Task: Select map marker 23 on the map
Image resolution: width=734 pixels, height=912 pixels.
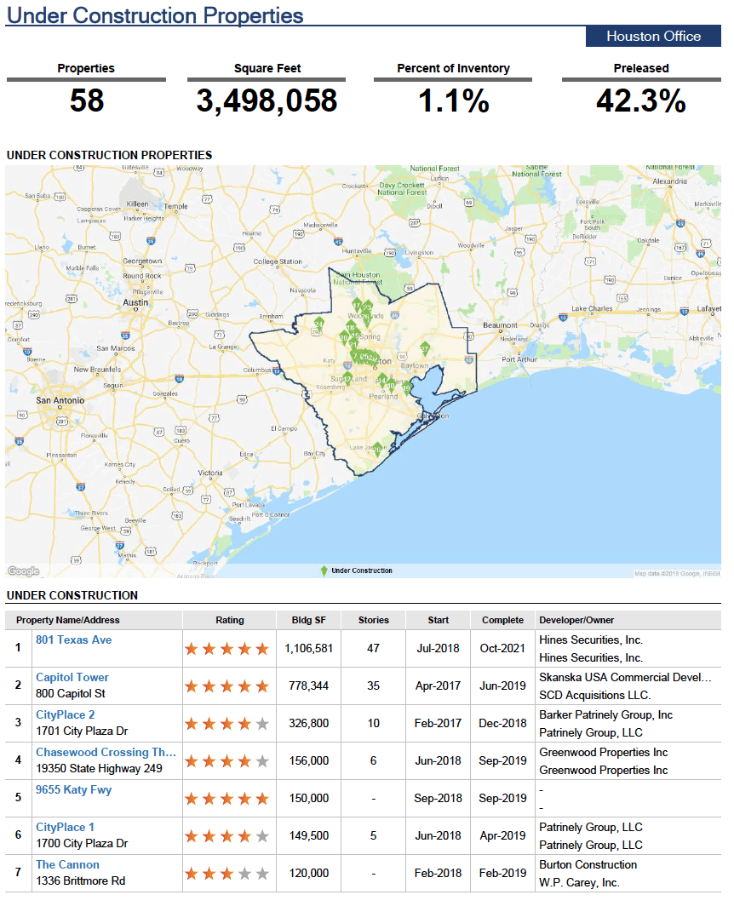Action: point(367,307)
